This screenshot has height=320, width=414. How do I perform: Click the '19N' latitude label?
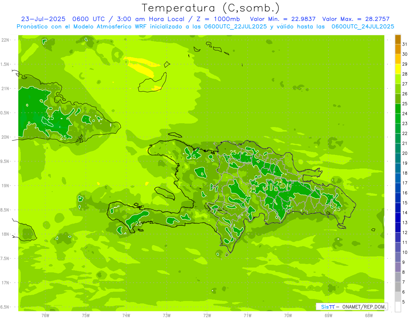5,185
